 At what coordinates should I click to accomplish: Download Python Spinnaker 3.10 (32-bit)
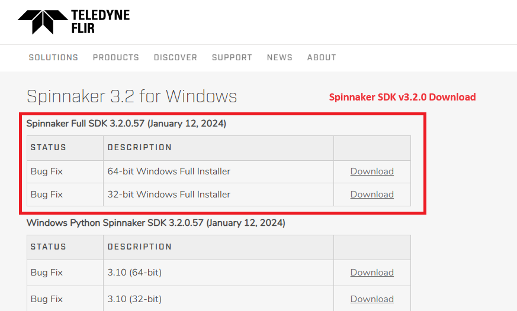(x=372, y=299)
